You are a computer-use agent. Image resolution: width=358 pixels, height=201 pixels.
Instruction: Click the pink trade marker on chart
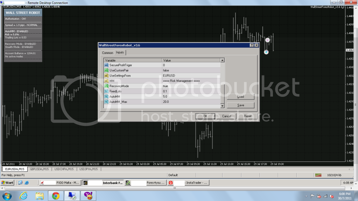267,40
